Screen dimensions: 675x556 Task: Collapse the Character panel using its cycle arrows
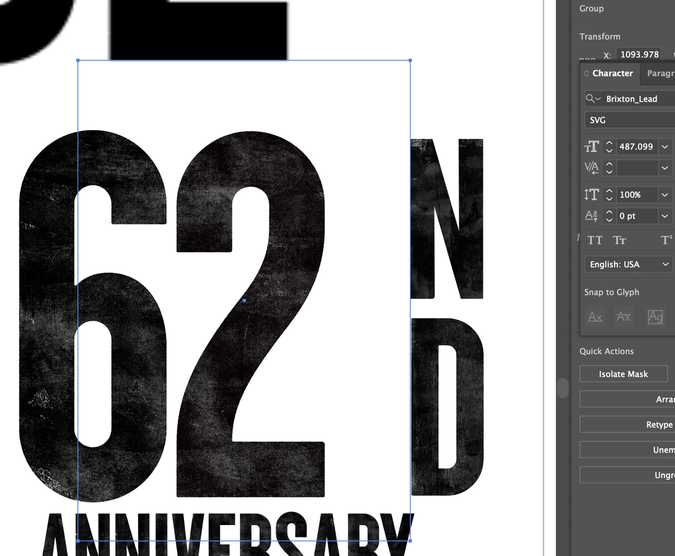click(586, 73)
